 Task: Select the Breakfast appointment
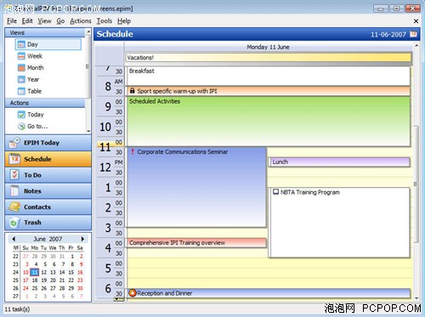pos(268,76)
